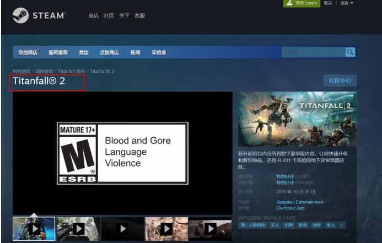The image size is (382, 243).
Task: Click the 登录 login link
Action: (x=327, y=3)
